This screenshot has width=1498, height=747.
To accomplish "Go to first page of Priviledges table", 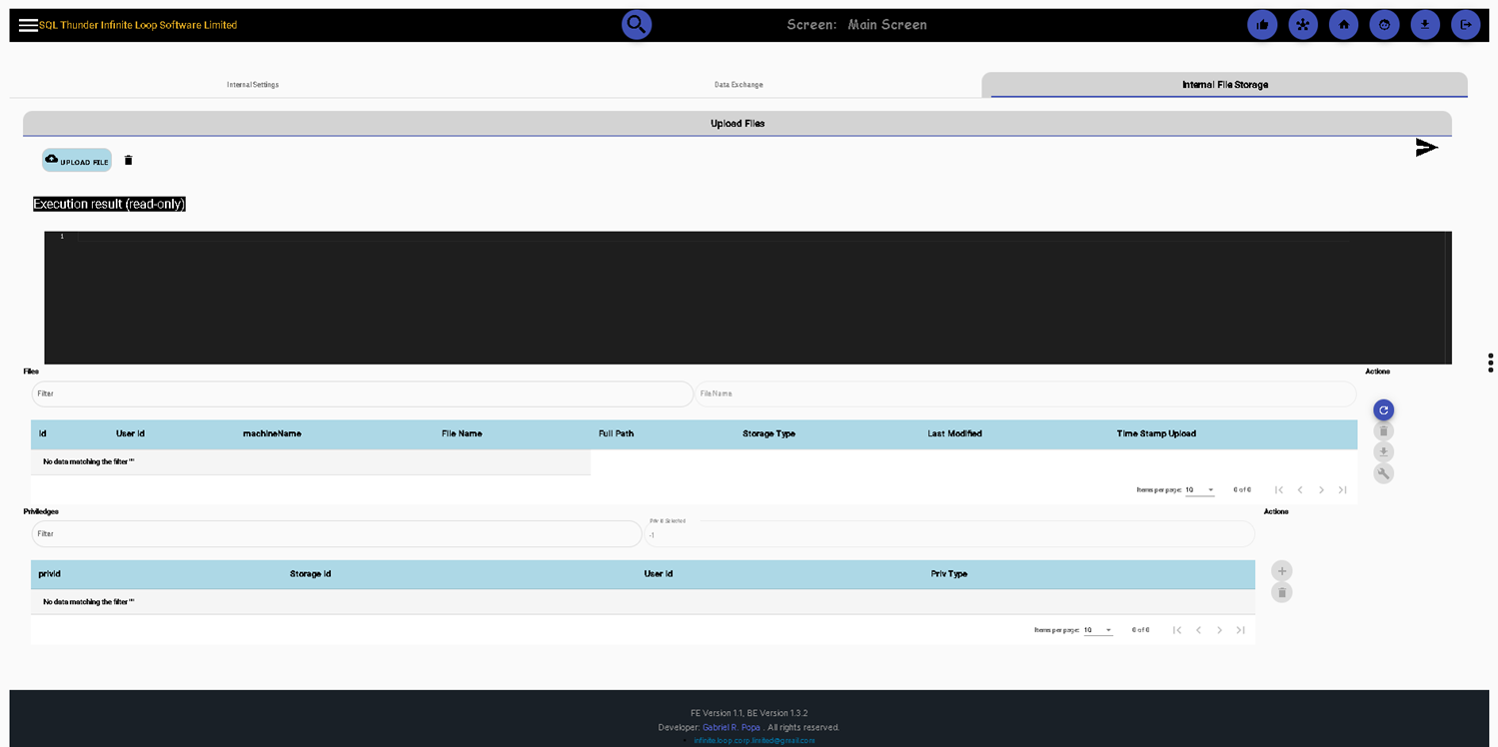I will 1177,630.
